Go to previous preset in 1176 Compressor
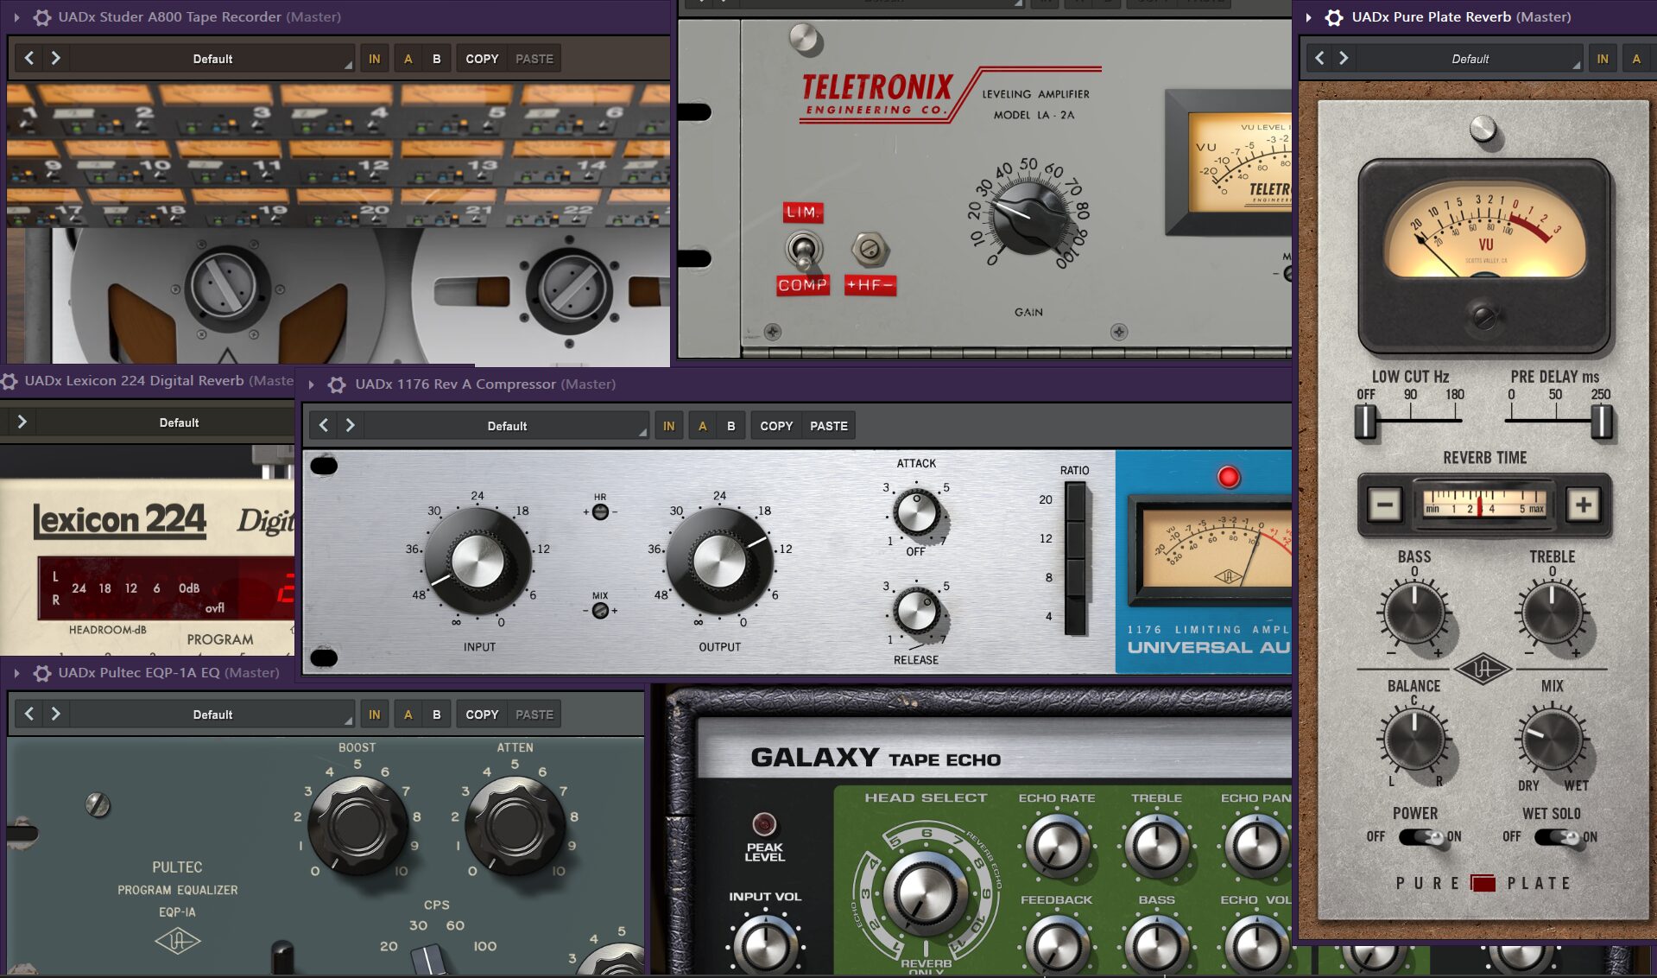The width and height of the screenshot is (1657, 978). [324, 425]
